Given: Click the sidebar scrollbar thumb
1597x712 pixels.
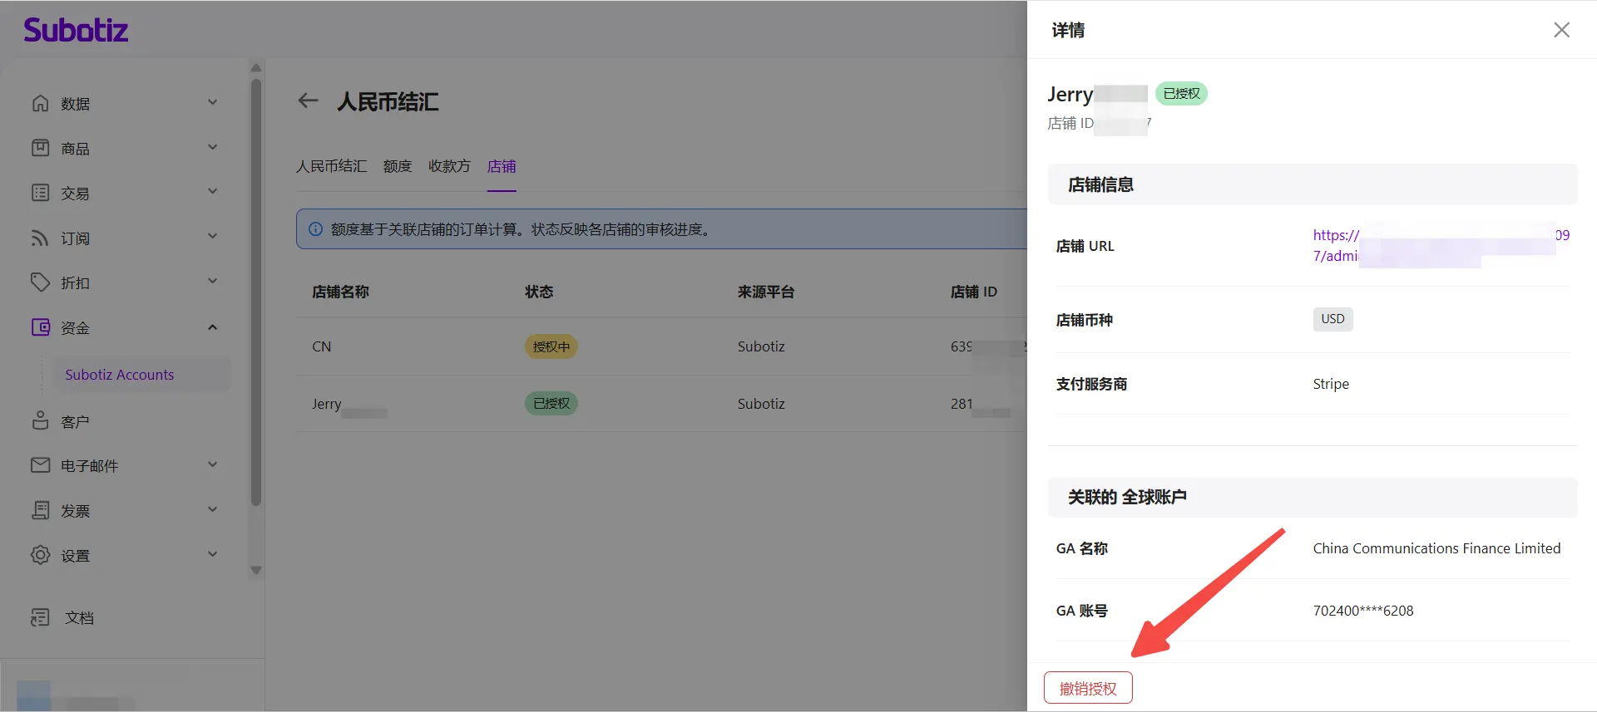Looking at the screenshot, I should [x=256, y=291].
